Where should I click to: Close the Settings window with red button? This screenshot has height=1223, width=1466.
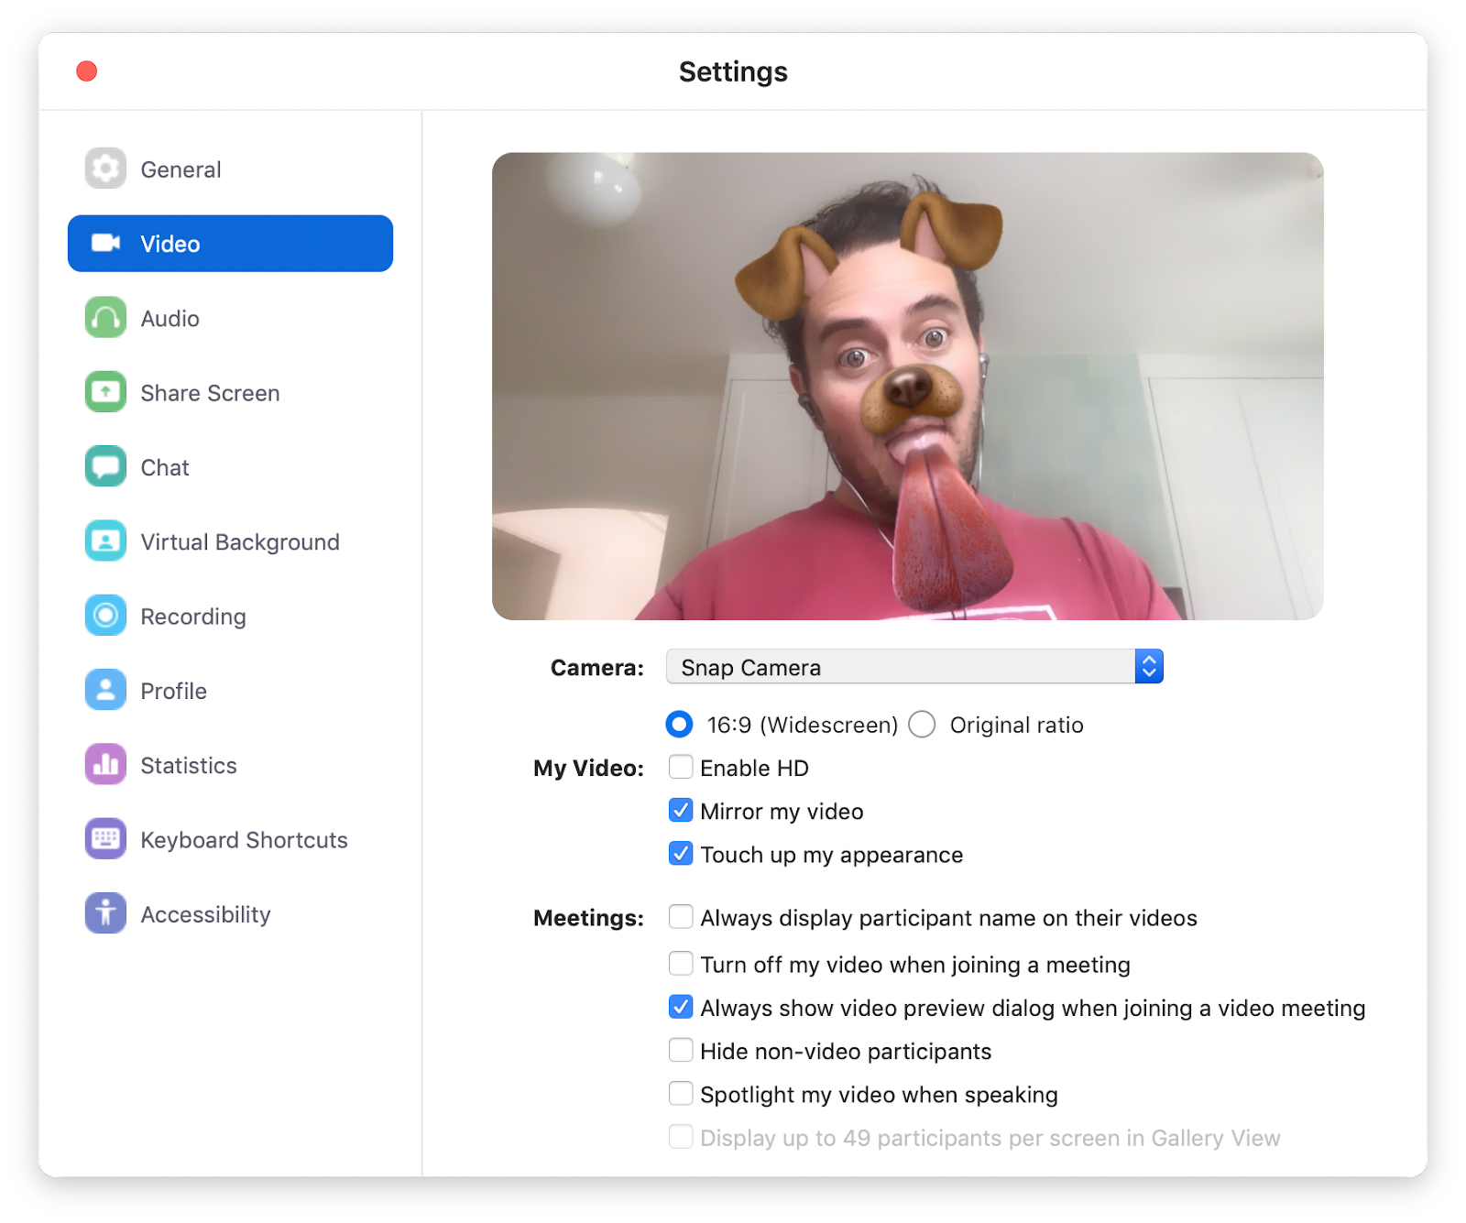point(87,71)
